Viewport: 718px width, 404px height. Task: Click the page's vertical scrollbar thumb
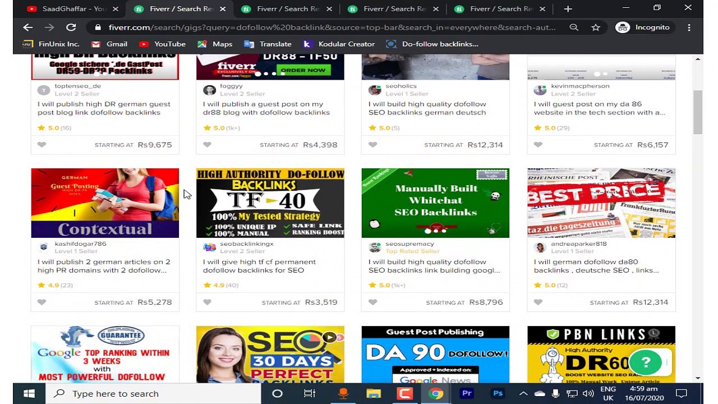(x=698, y=112)
